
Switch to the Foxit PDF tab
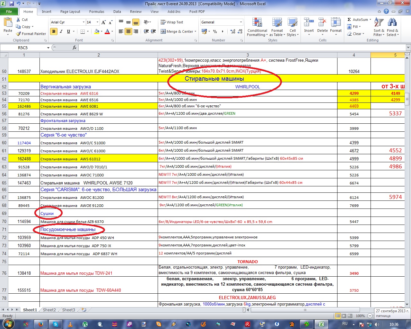(197, 12)
